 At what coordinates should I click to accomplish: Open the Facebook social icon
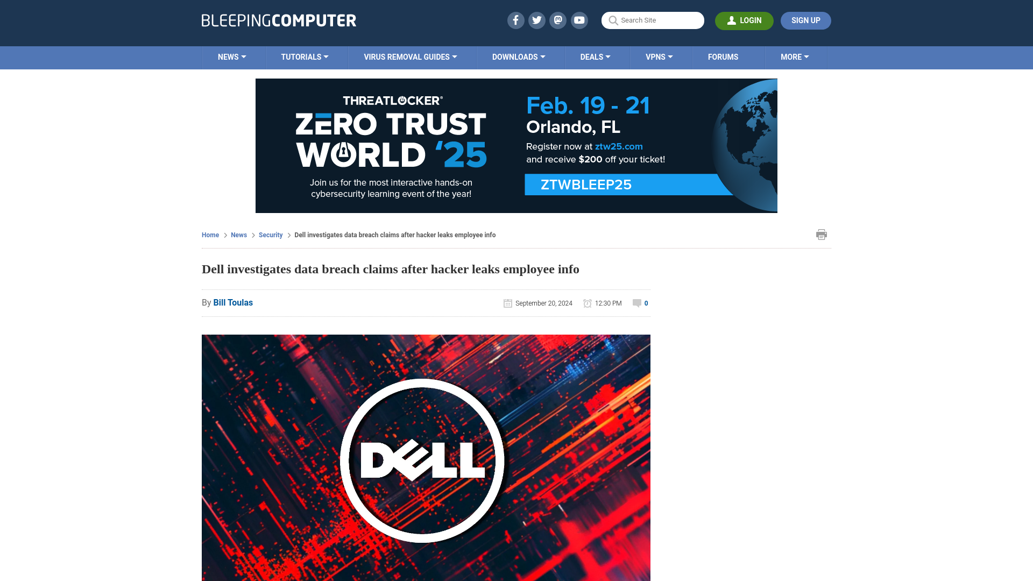click(x=516, y=20)
